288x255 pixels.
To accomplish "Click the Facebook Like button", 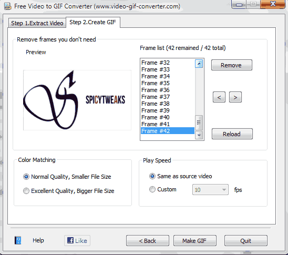I will pos(77,240).
